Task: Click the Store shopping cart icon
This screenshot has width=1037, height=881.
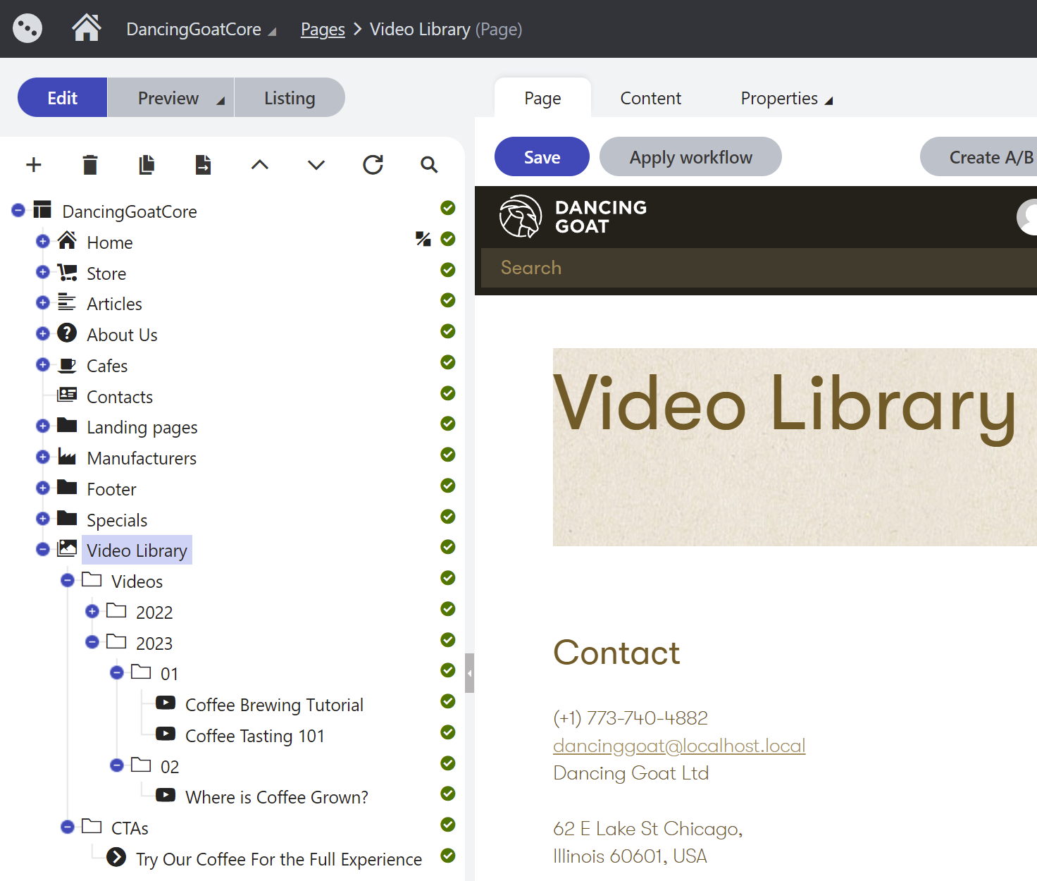Action: click(x=67, y=273)
